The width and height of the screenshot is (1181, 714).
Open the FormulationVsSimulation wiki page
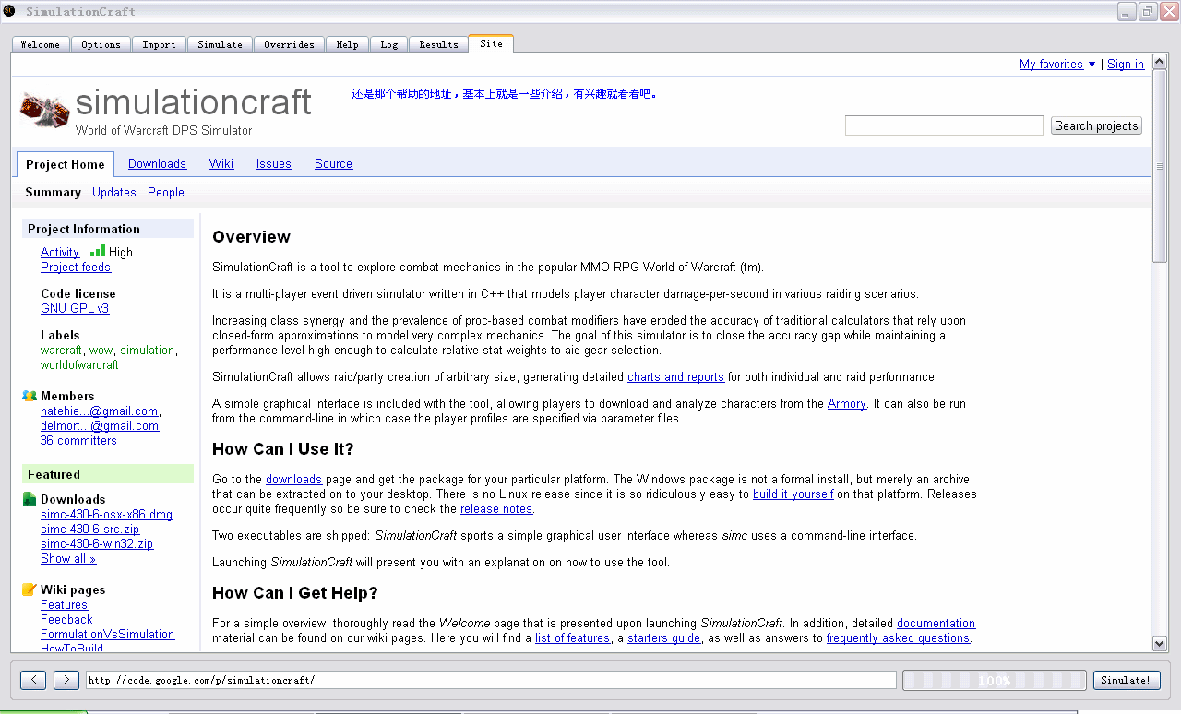pos(107,634)
